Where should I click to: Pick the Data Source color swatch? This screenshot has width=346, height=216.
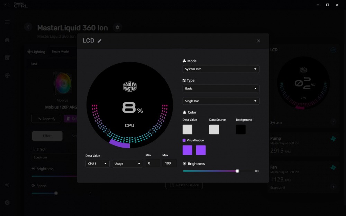pos(214,129)
